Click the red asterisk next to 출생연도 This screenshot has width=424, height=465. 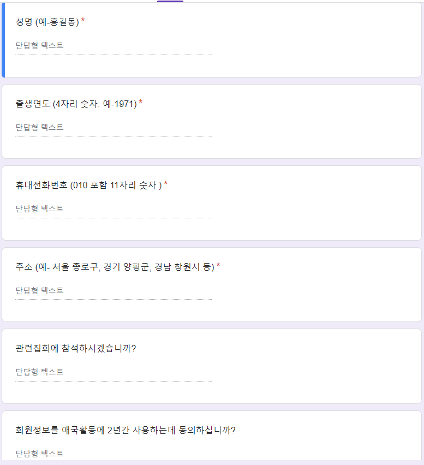coord(141,102)
